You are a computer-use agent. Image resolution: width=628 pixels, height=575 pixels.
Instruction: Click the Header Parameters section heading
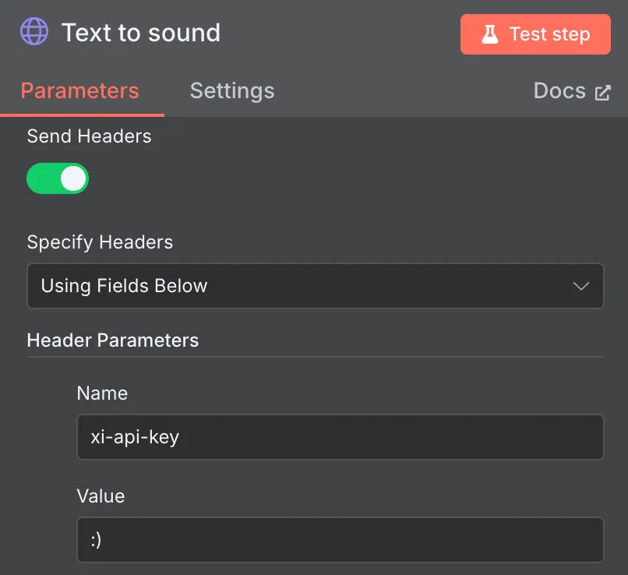tap(113, 340)
